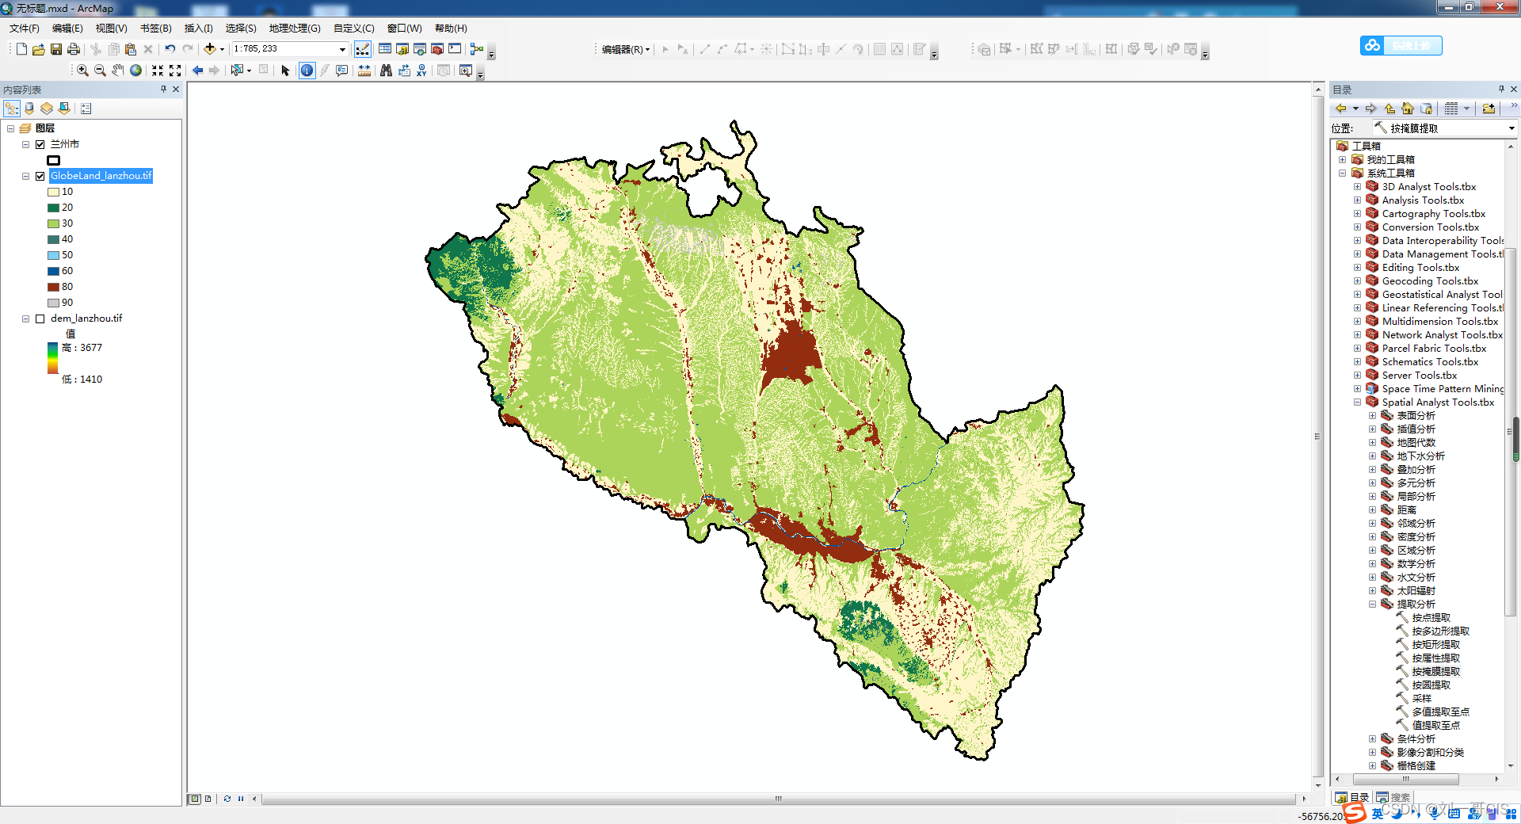The height and width of the screenshot is (824, 1521).
Task: Open the ModelBuilder window icon
Action: click(x=477, y=49)
